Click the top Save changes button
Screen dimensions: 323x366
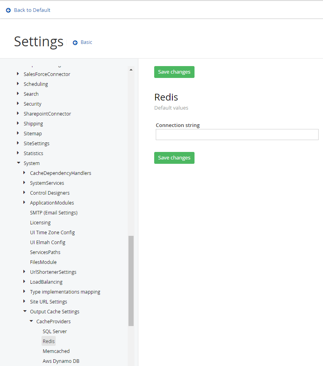pyautogui.click(x=174, y=72)
